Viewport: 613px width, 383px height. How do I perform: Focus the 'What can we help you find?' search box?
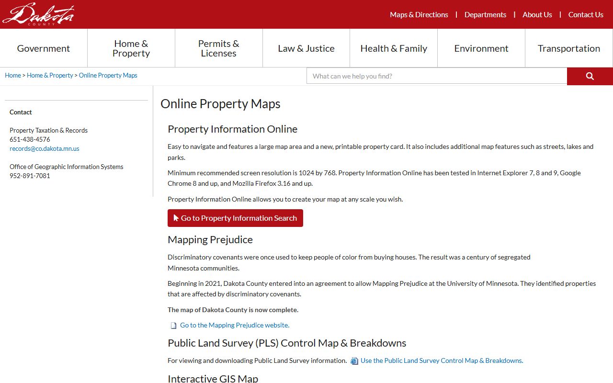[x=437, y=76]
